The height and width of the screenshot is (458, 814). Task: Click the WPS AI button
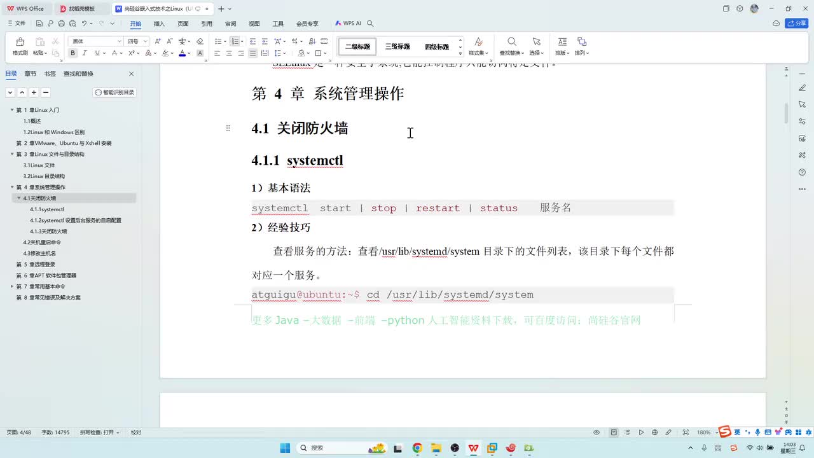[x=348, y=24]
